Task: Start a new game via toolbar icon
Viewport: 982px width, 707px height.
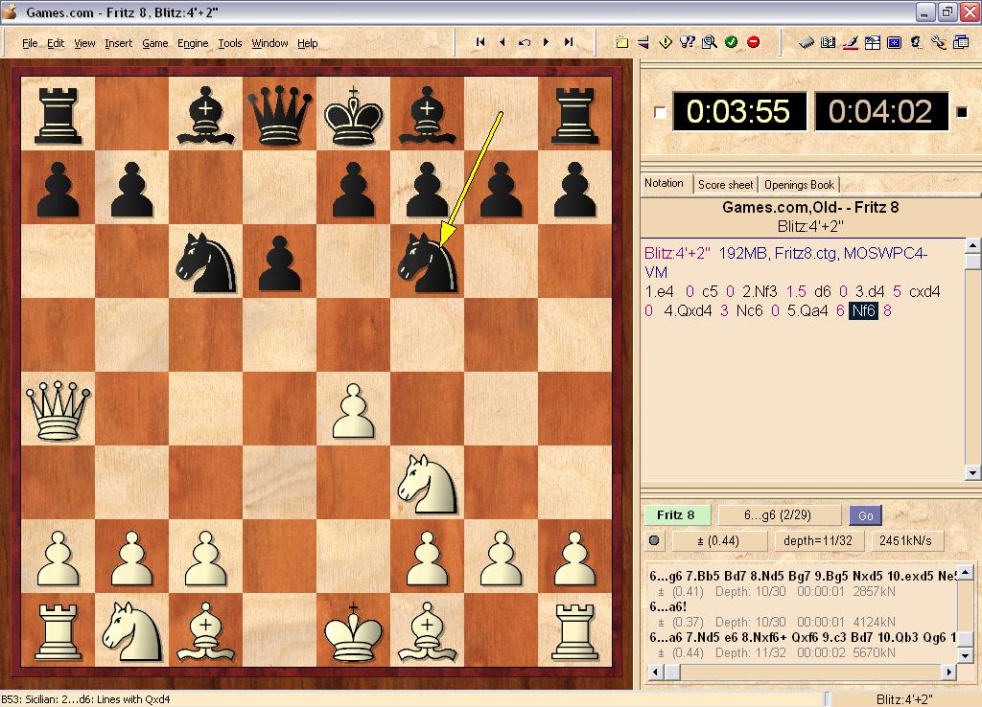Action: pyautogui.click(x=621, y=42)
